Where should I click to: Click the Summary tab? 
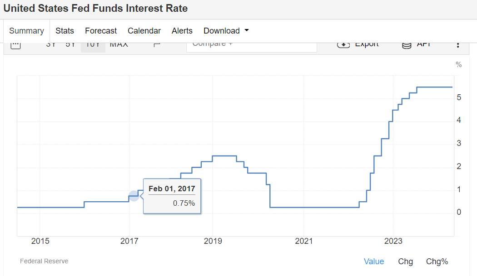26,31
